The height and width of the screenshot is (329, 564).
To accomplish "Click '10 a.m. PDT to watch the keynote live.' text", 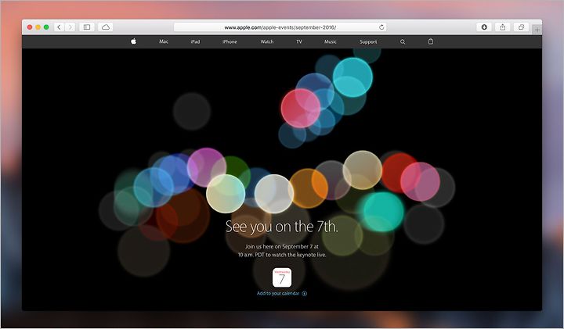I will (282, 255).
